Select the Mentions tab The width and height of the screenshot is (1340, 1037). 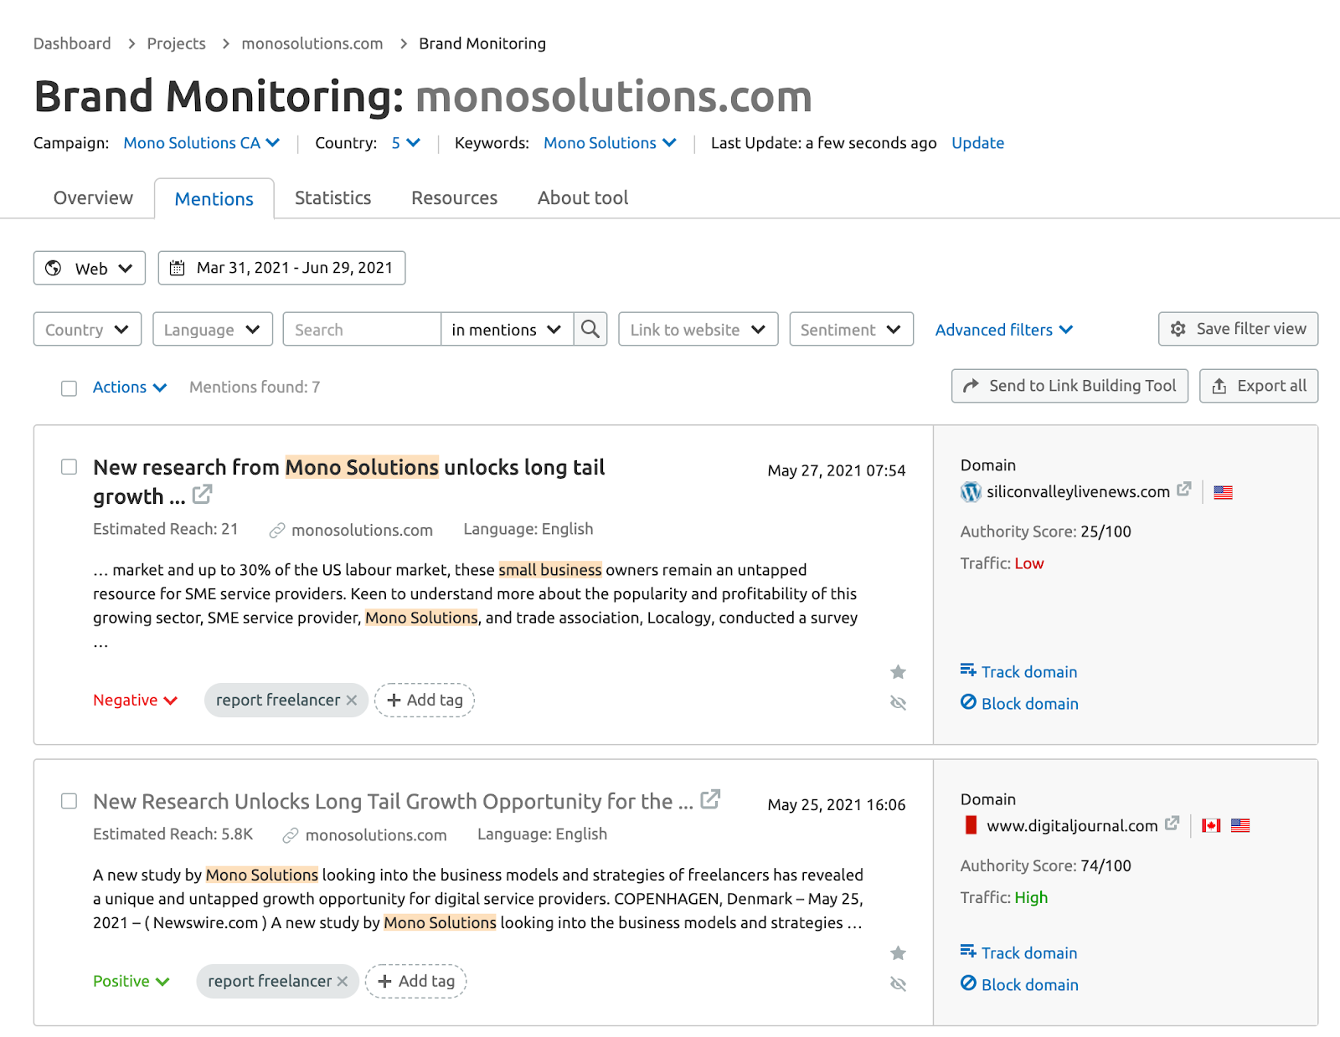(x=214, y=199)
